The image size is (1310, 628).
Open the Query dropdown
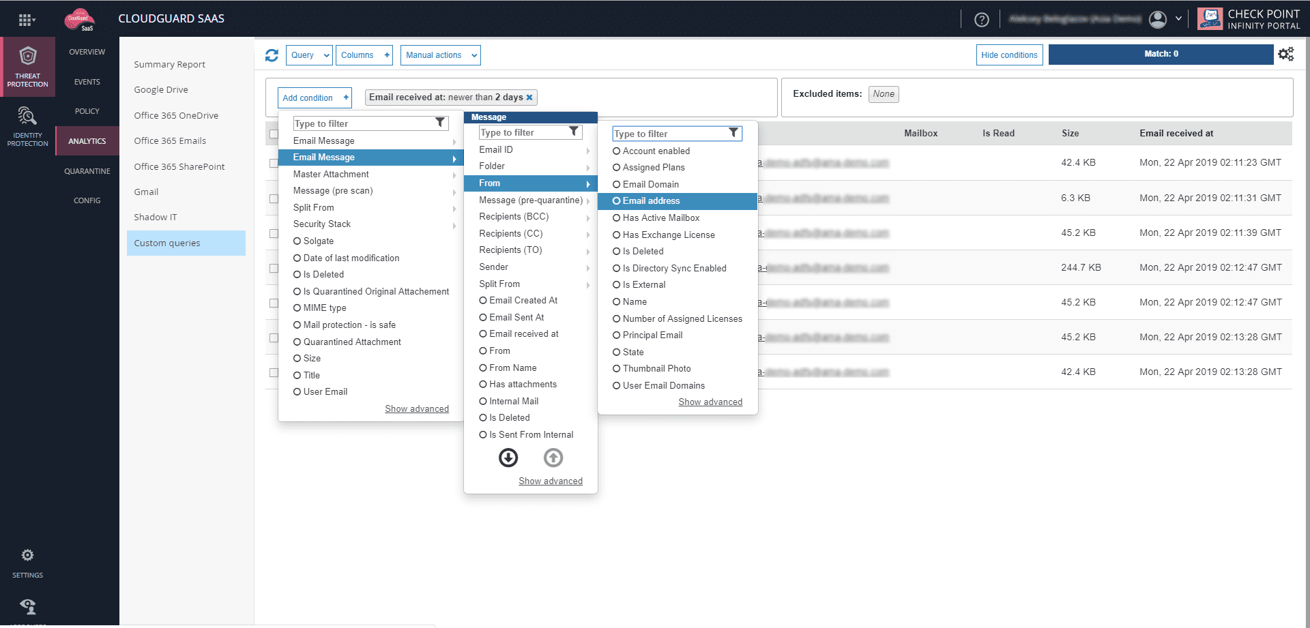309,55
